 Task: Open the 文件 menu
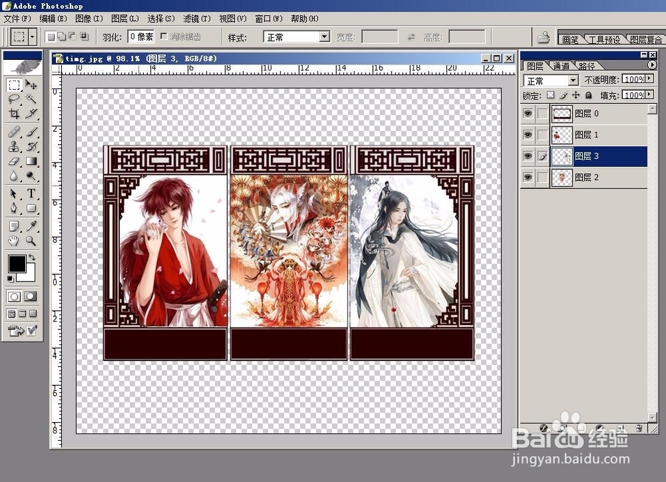tap(17, 19)
